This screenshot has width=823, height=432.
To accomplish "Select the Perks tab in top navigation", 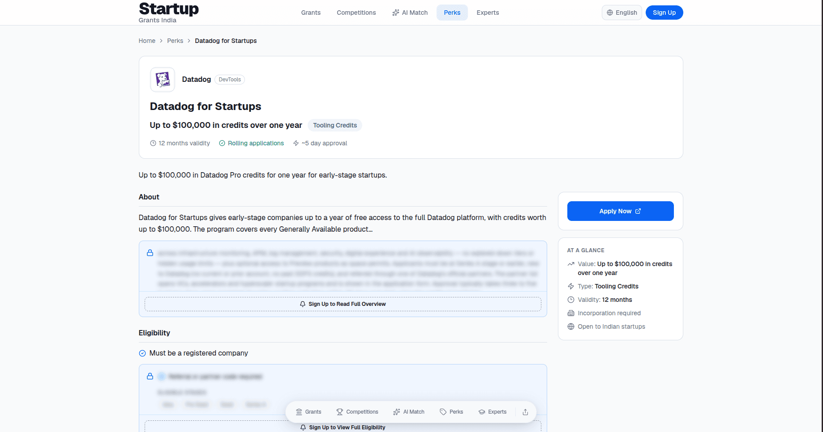I will 452,13.
